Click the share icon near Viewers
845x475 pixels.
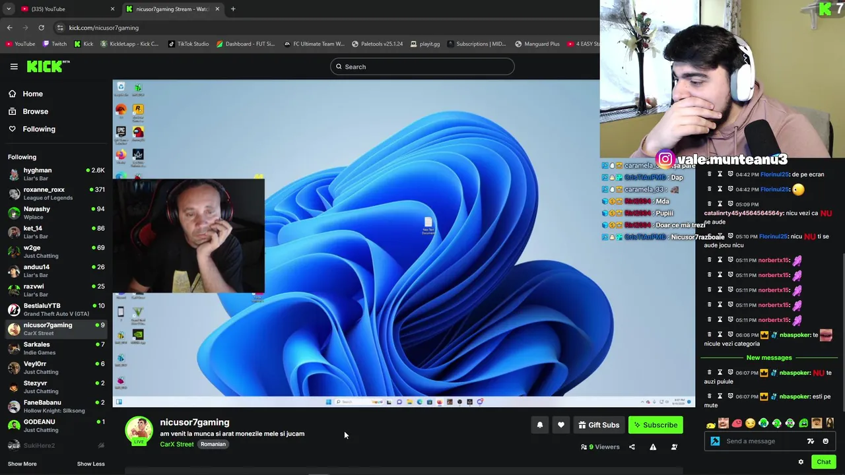pyautogui.click(x=632, y=447)
